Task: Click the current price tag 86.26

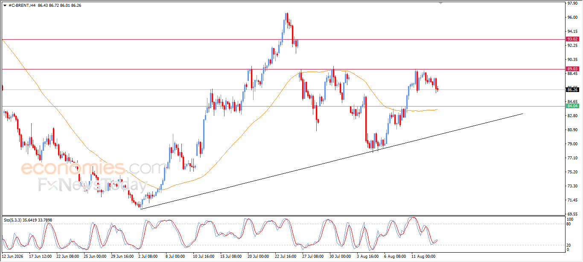Action: [572, 89]
